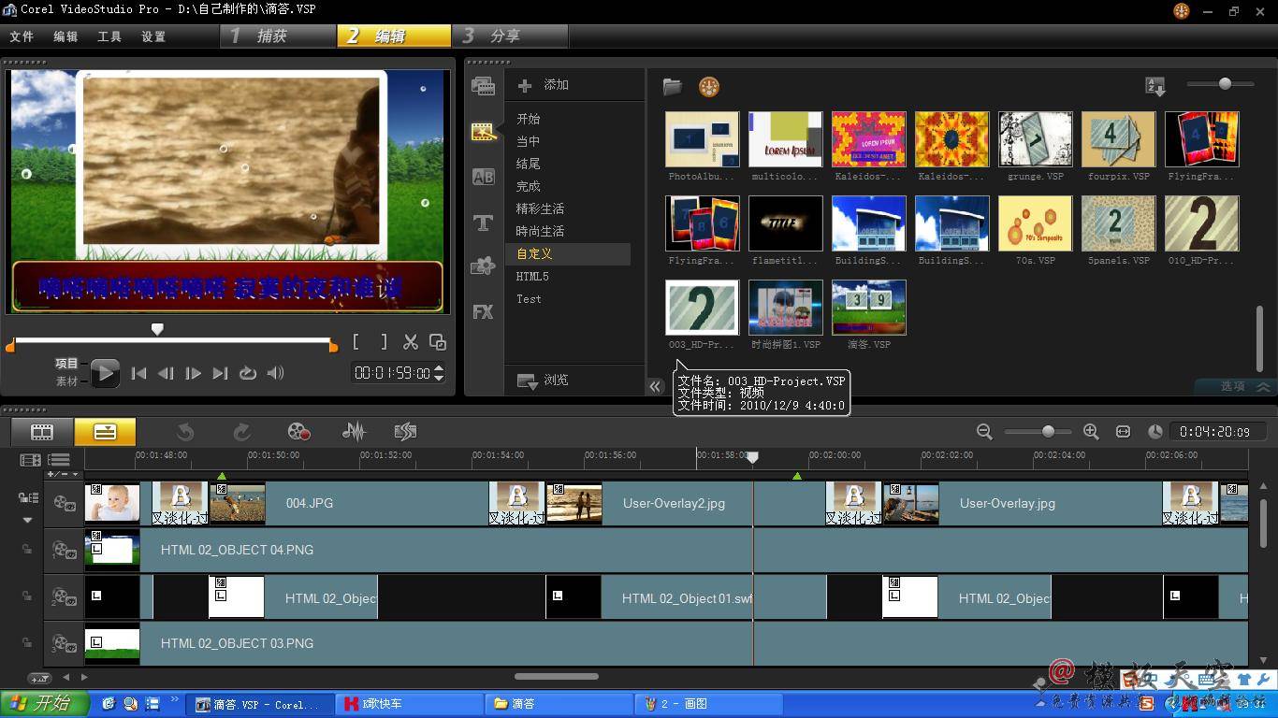The image size is (1278, 718).
Task: Toggle visibility of overlay track 2
Action: (x=65, y=596)
